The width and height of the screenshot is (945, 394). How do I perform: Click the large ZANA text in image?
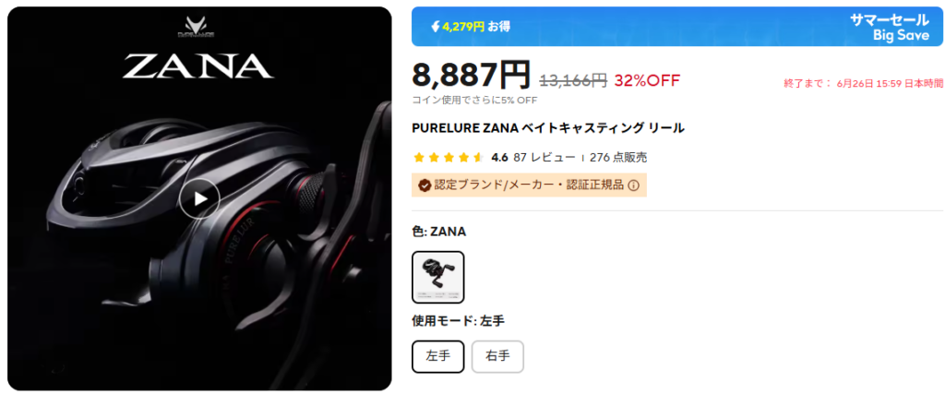tap(199, 66)
